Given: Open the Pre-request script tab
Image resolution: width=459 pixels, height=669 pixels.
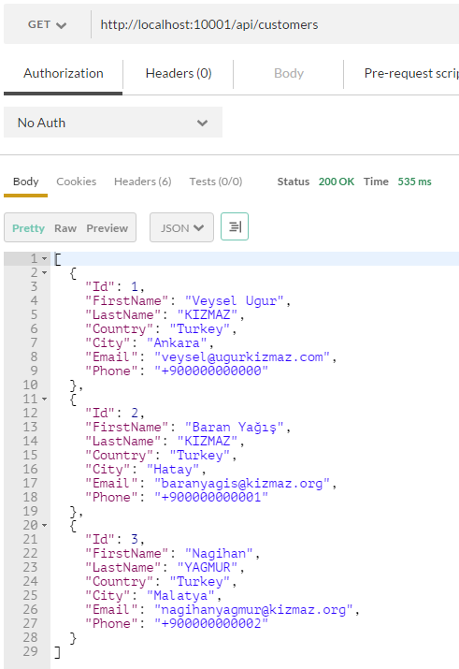Looking at the screenshot, I should click(x=410, y=73).
